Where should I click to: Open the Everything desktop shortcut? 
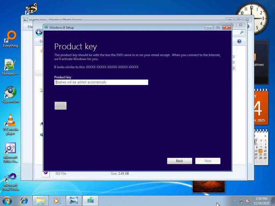tap(10, 39)
